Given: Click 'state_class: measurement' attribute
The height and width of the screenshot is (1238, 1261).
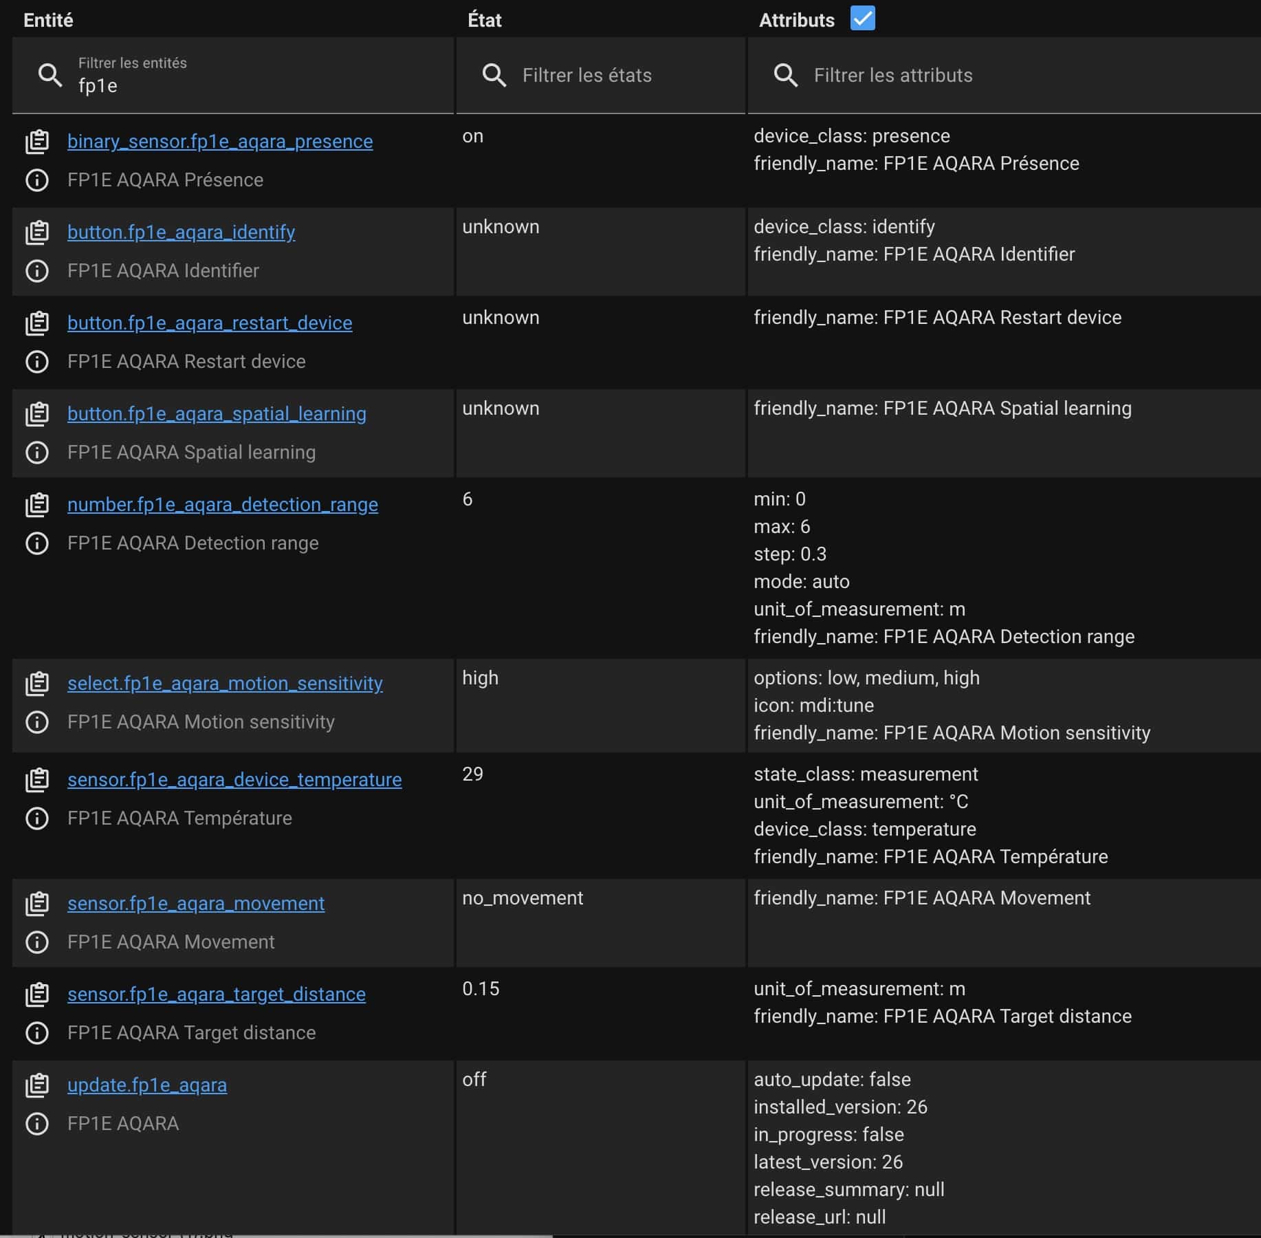Looking at the screenshot, I should [866, 774].
